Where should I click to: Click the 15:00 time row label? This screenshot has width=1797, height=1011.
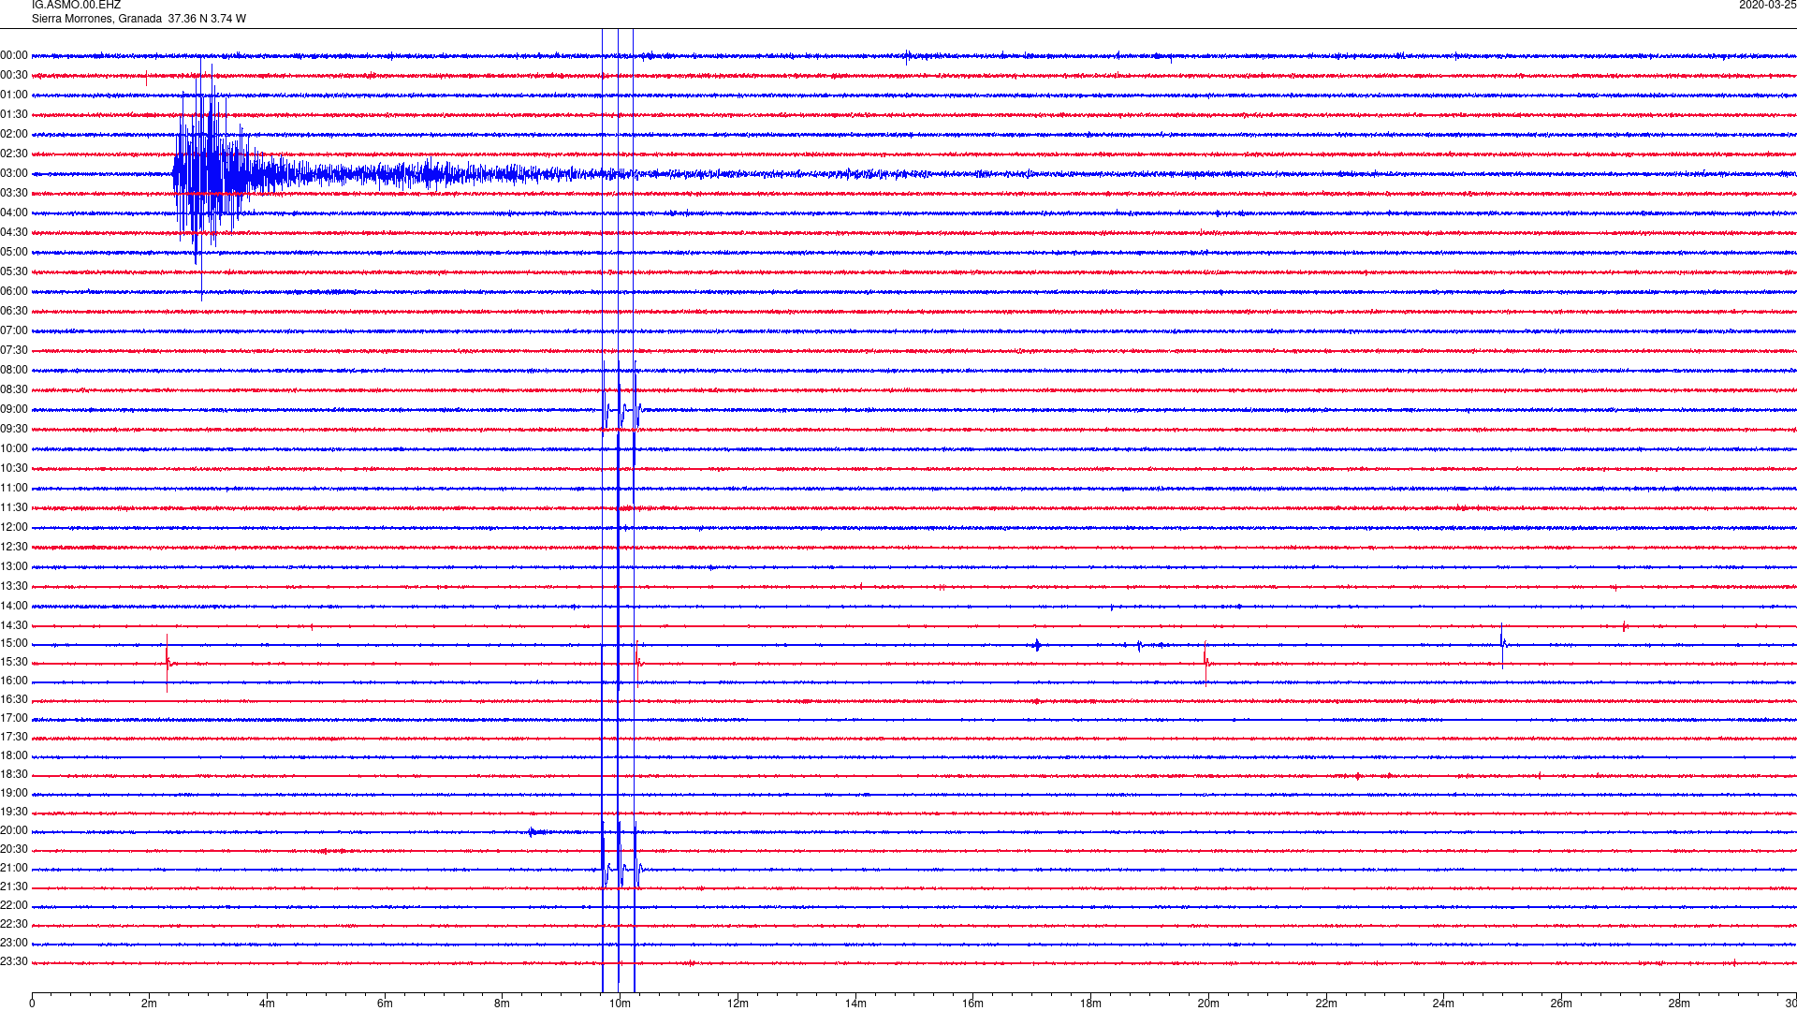click(14, 644)
